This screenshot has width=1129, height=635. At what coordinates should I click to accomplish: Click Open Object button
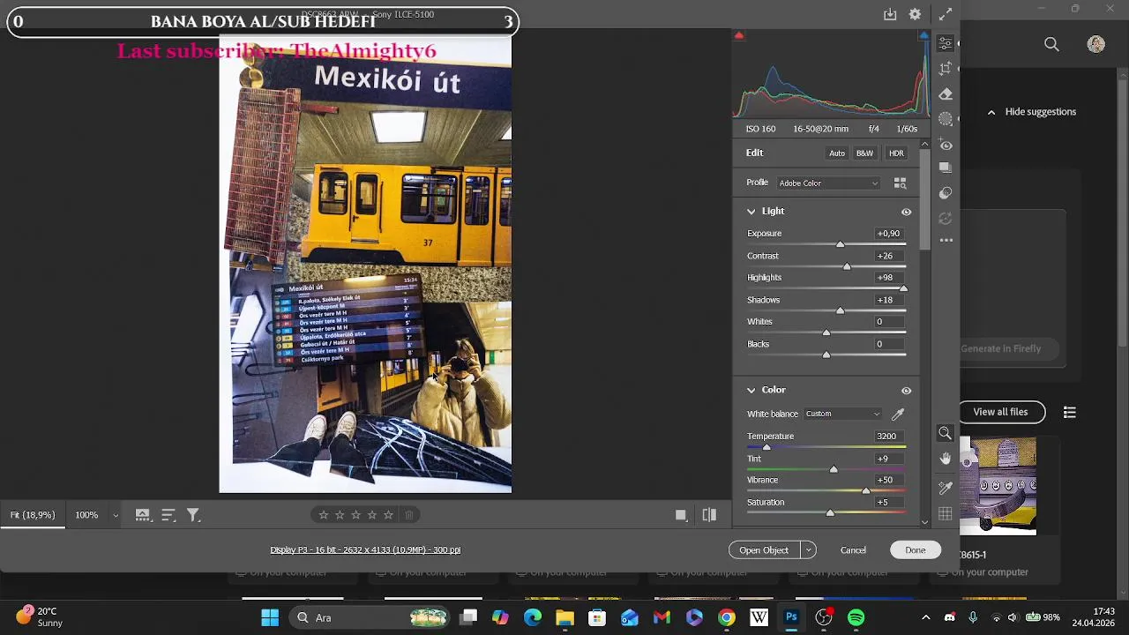pyautogui.click(x=764, y=549)
